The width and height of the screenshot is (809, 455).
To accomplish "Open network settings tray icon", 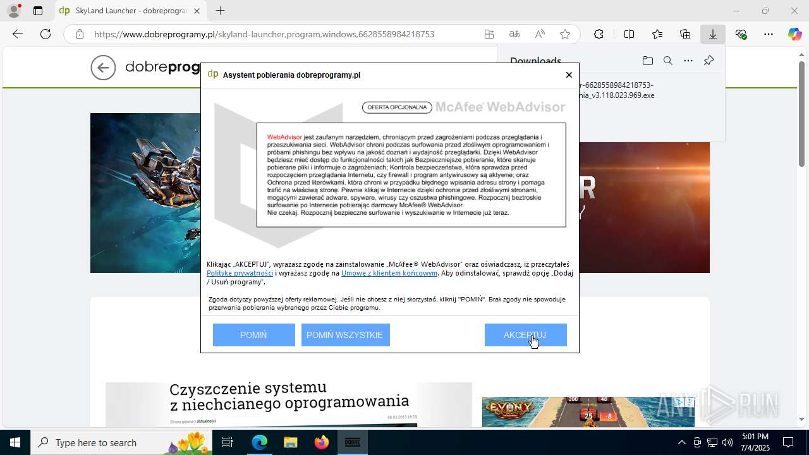I will (x=712, y=442).
